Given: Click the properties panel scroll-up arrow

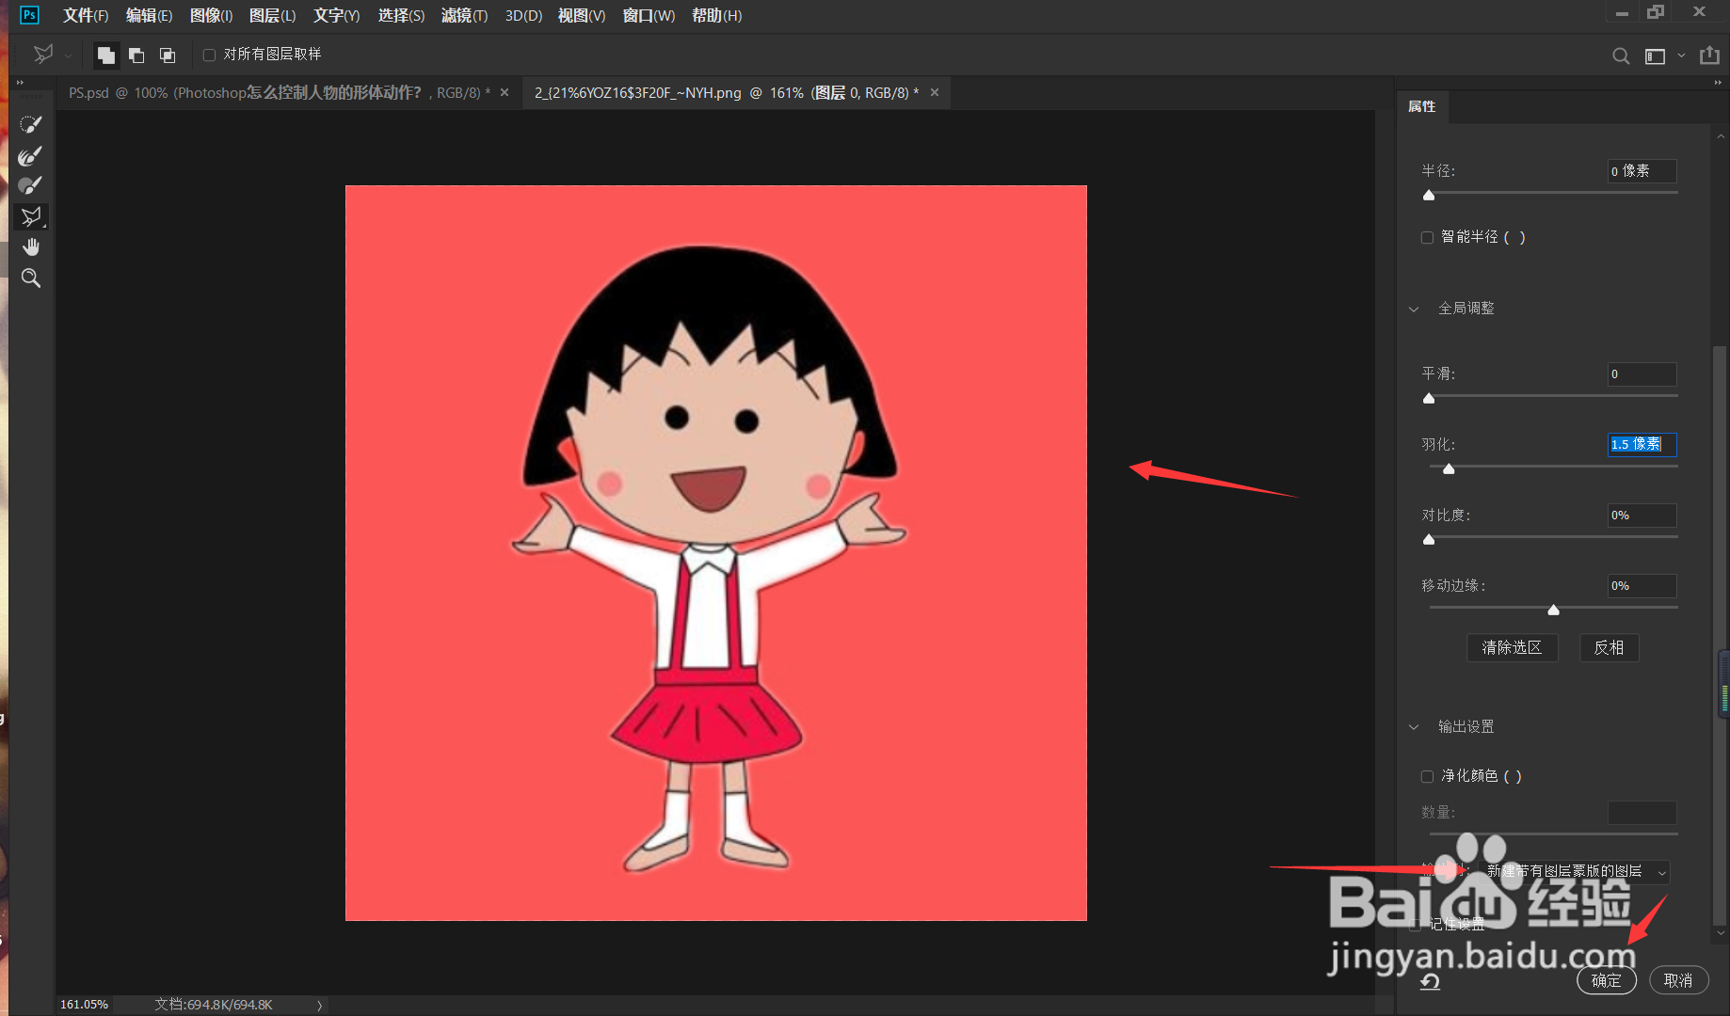Looking at the screenshot, I should [1721, 136].
